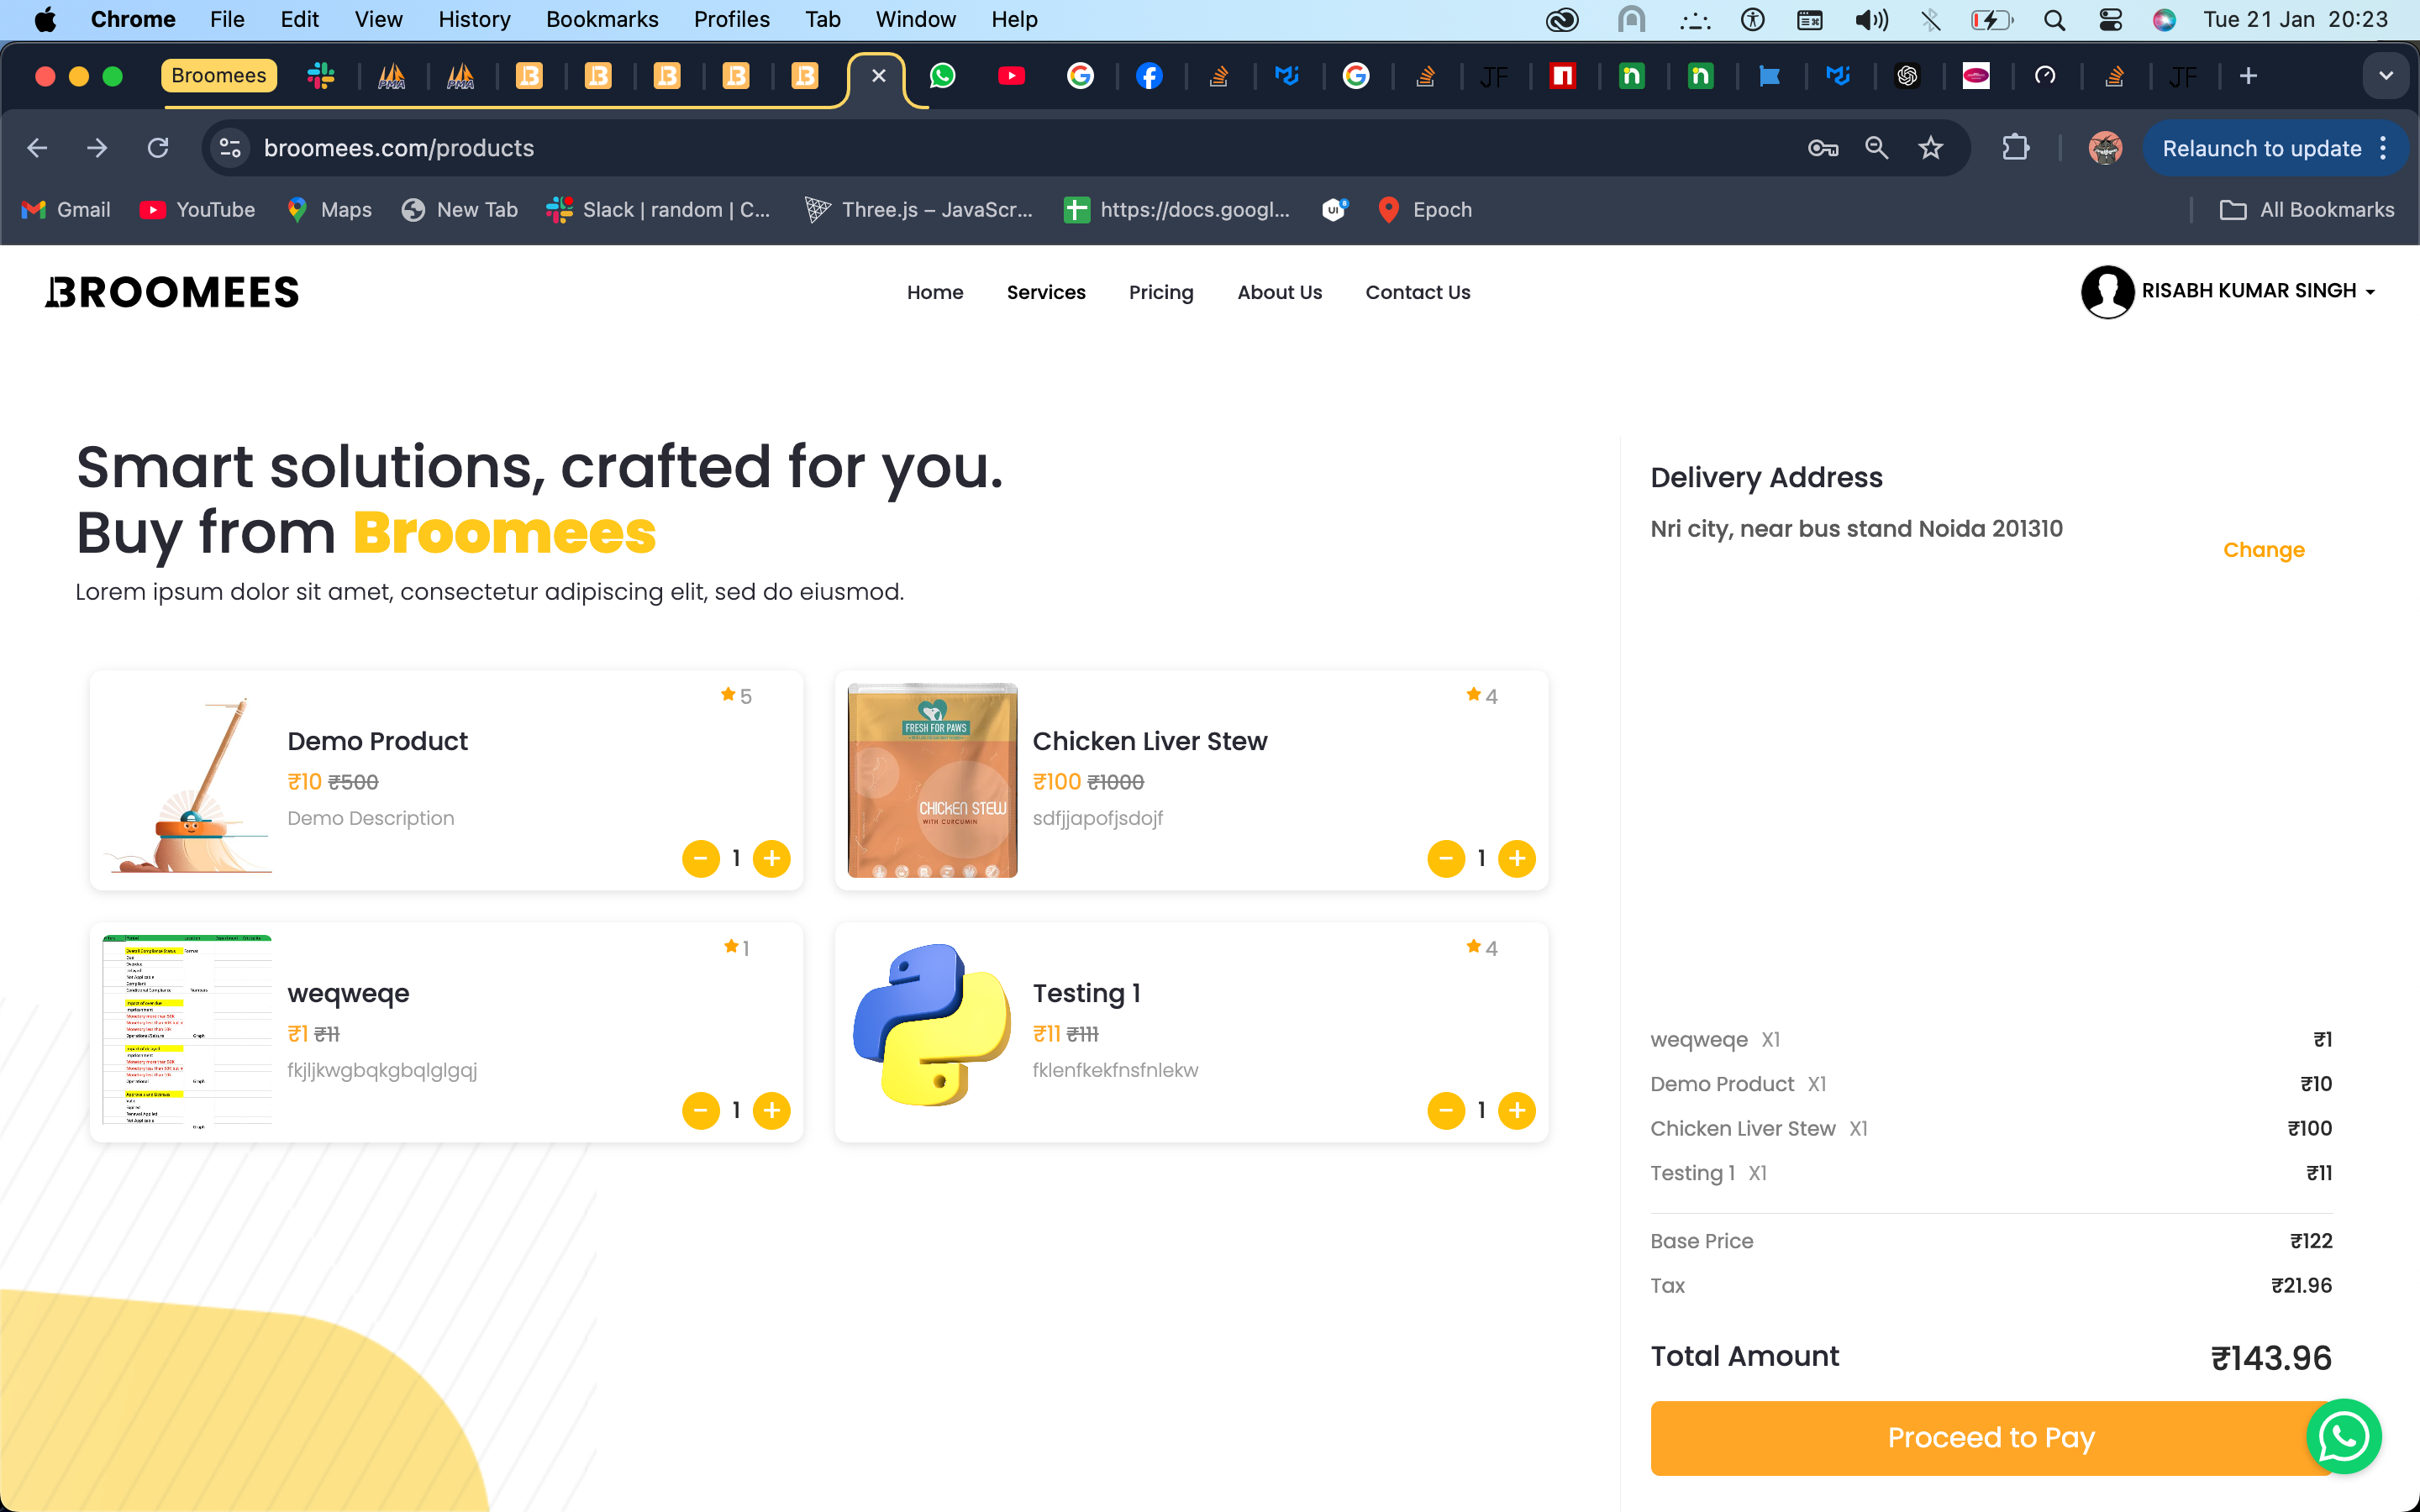
Task: Open Three.js bookmark
Action: click(x=918, y=209)
